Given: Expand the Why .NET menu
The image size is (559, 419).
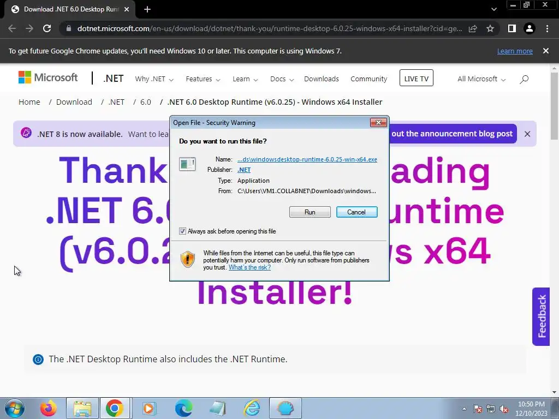Looking at the screenshot, I should 154,79.
